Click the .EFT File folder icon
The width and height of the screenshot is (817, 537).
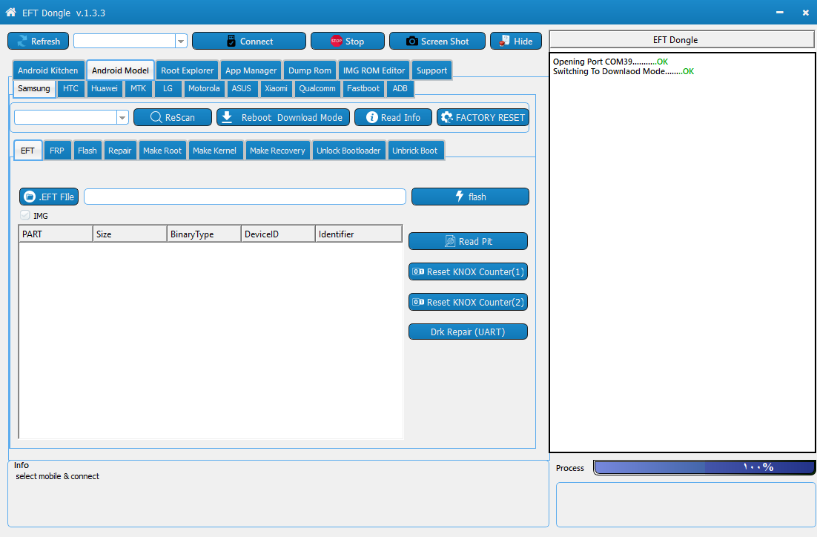(30, 197)
